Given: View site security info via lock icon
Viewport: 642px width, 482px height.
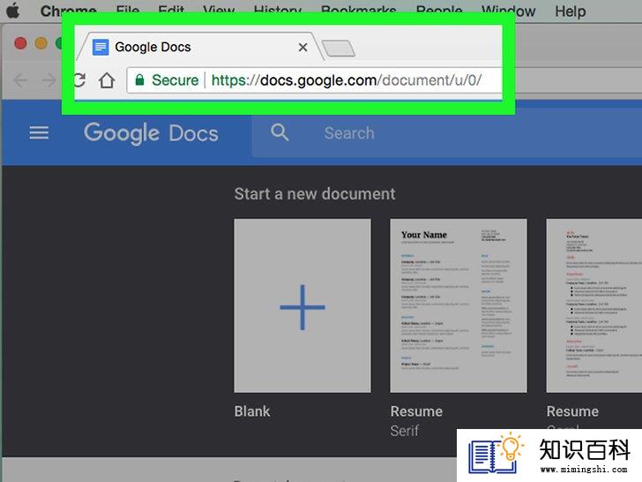Looking at the screenshot, I should pos(139,80).
